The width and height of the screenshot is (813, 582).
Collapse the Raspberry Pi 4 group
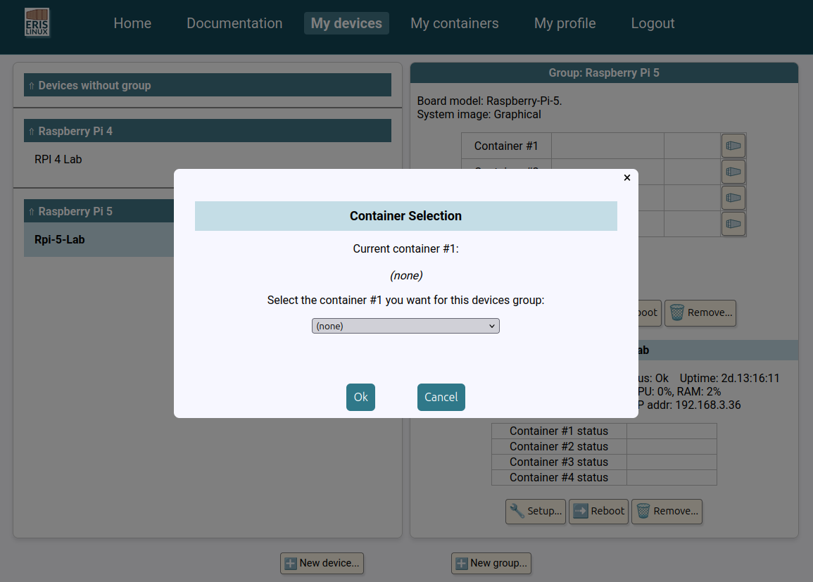[208, 131]
